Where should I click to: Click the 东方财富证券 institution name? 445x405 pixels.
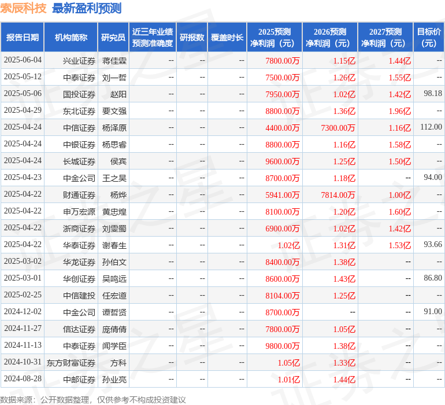pos(71,363)
